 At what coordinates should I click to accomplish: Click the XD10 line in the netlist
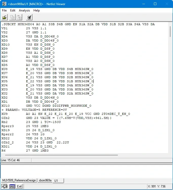point(28,45)
